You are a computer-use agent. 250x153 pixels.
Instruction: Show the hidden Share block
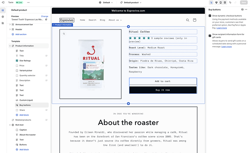(46, 110)
